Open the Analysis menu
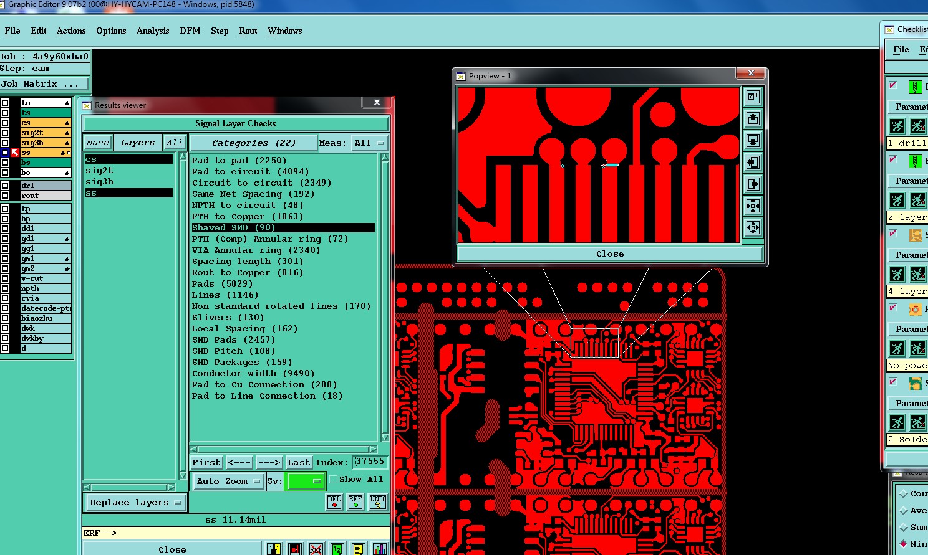928x555 pixels. click(153, 31)
